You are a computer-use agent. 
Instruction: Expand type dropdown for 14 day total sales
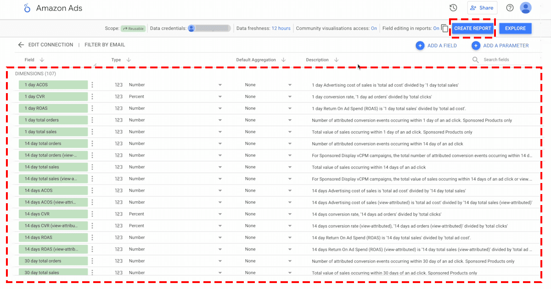tap(220, 167)
